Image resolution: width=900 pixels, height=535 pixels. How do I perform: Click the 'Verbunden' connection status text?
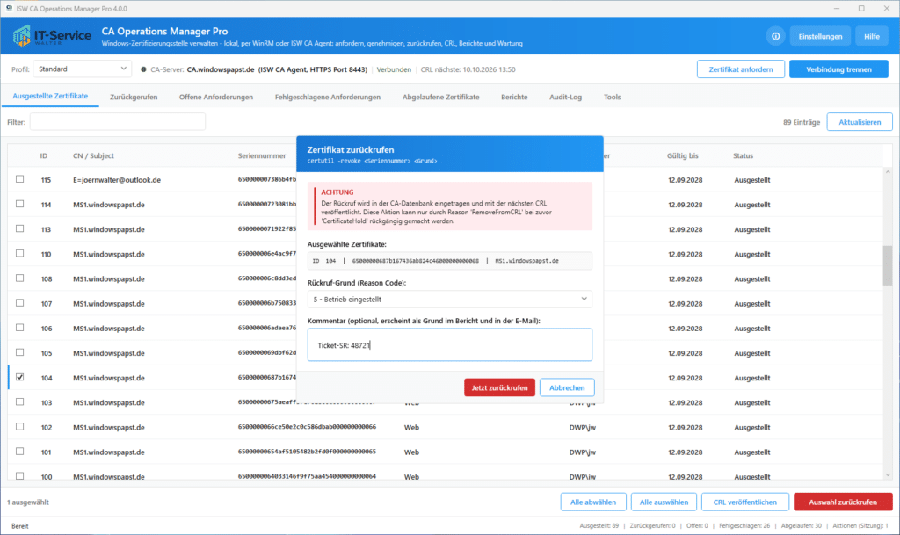(x=394, y=69)
